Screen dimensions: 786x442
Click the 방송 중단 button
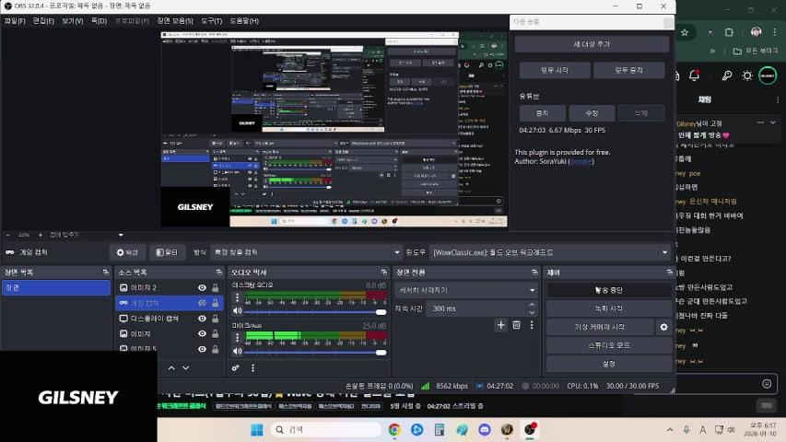(x=609, y=290)
